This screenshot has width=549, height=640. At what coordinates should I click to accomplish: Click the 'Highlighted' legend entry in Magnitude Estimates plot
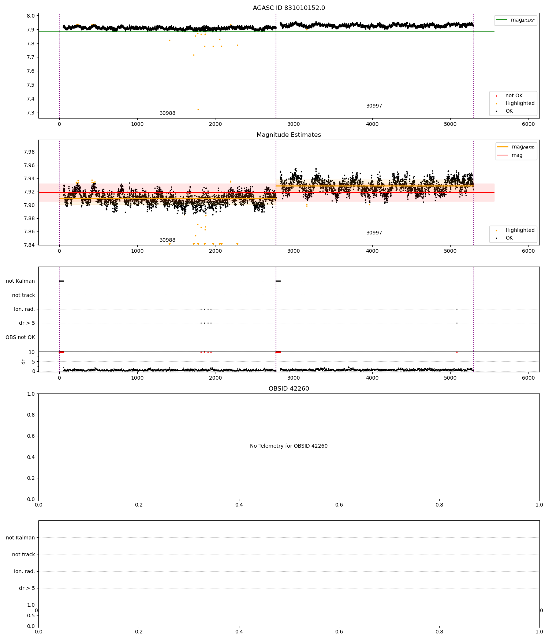[x=520, y=230]
